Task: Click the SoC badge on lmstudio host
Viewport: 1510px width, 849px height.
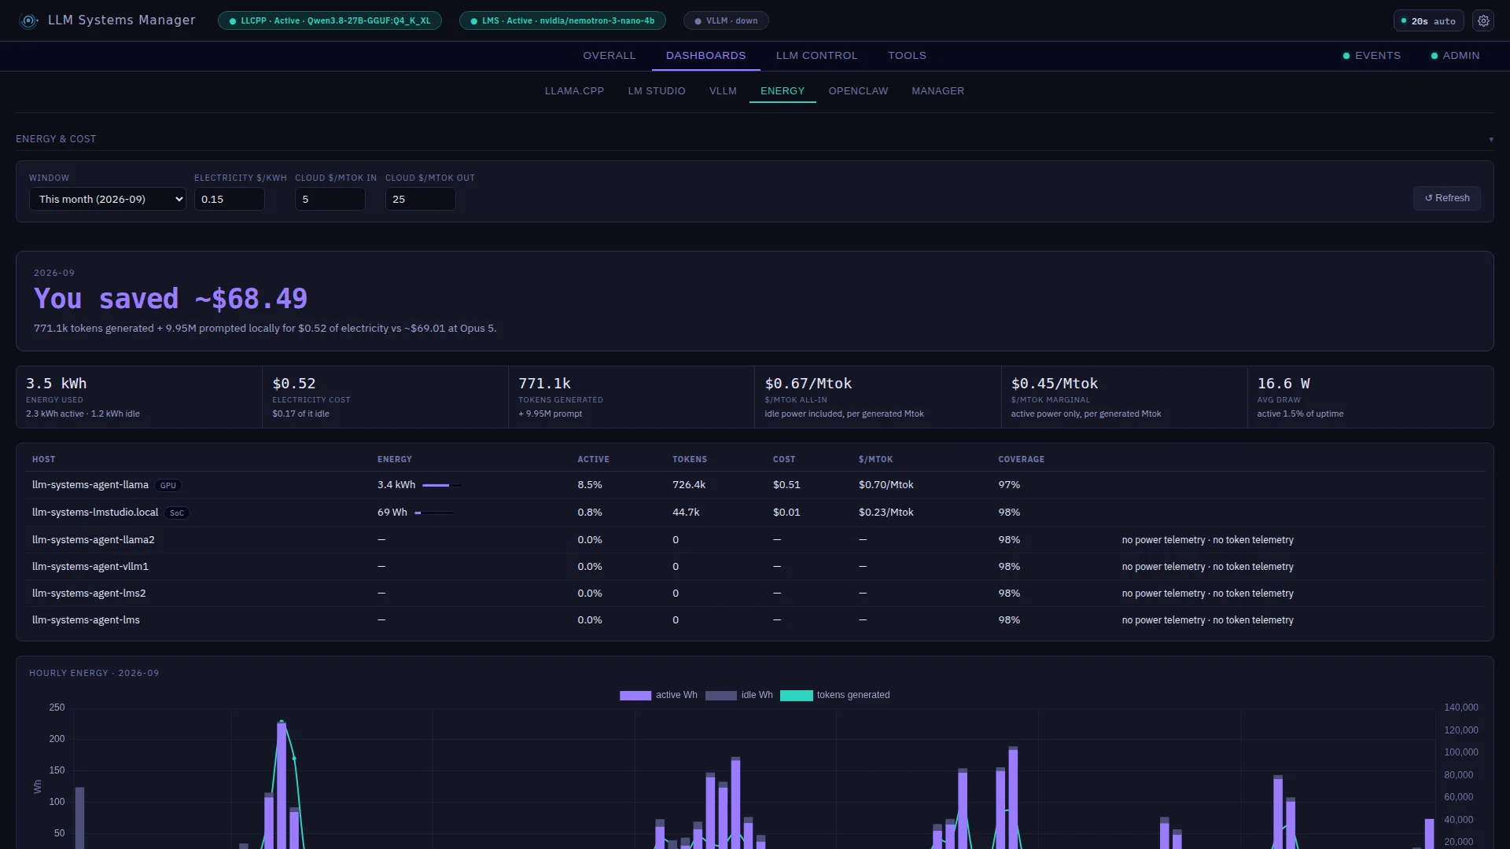Action: click(x=177, y=513)
